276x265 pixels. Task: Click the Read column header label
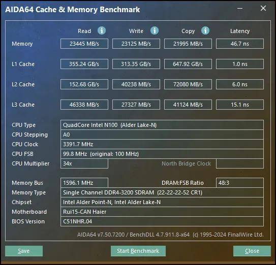pyautogui.click(x=84, y=31)
